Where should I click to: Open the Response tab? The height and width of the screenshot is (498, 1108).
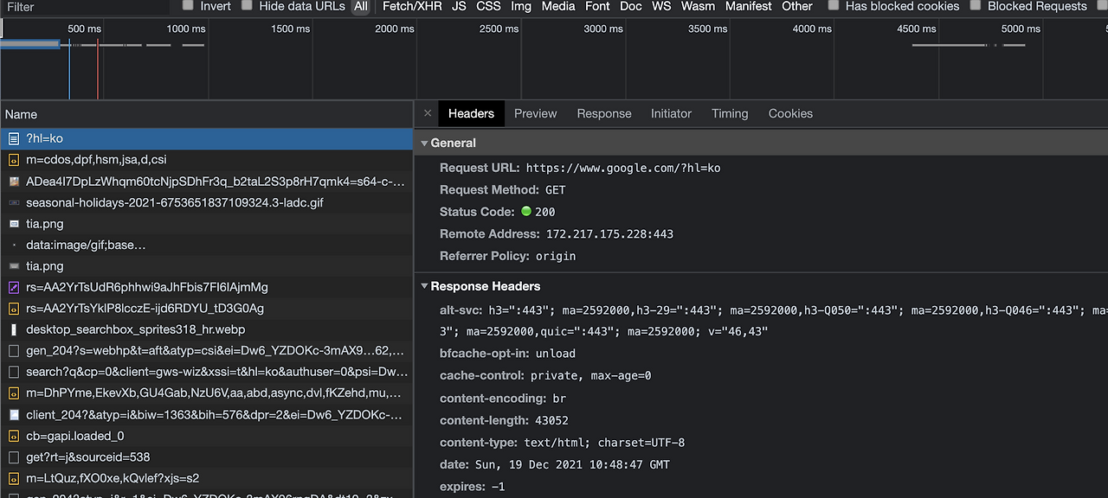tap(604, 113)
